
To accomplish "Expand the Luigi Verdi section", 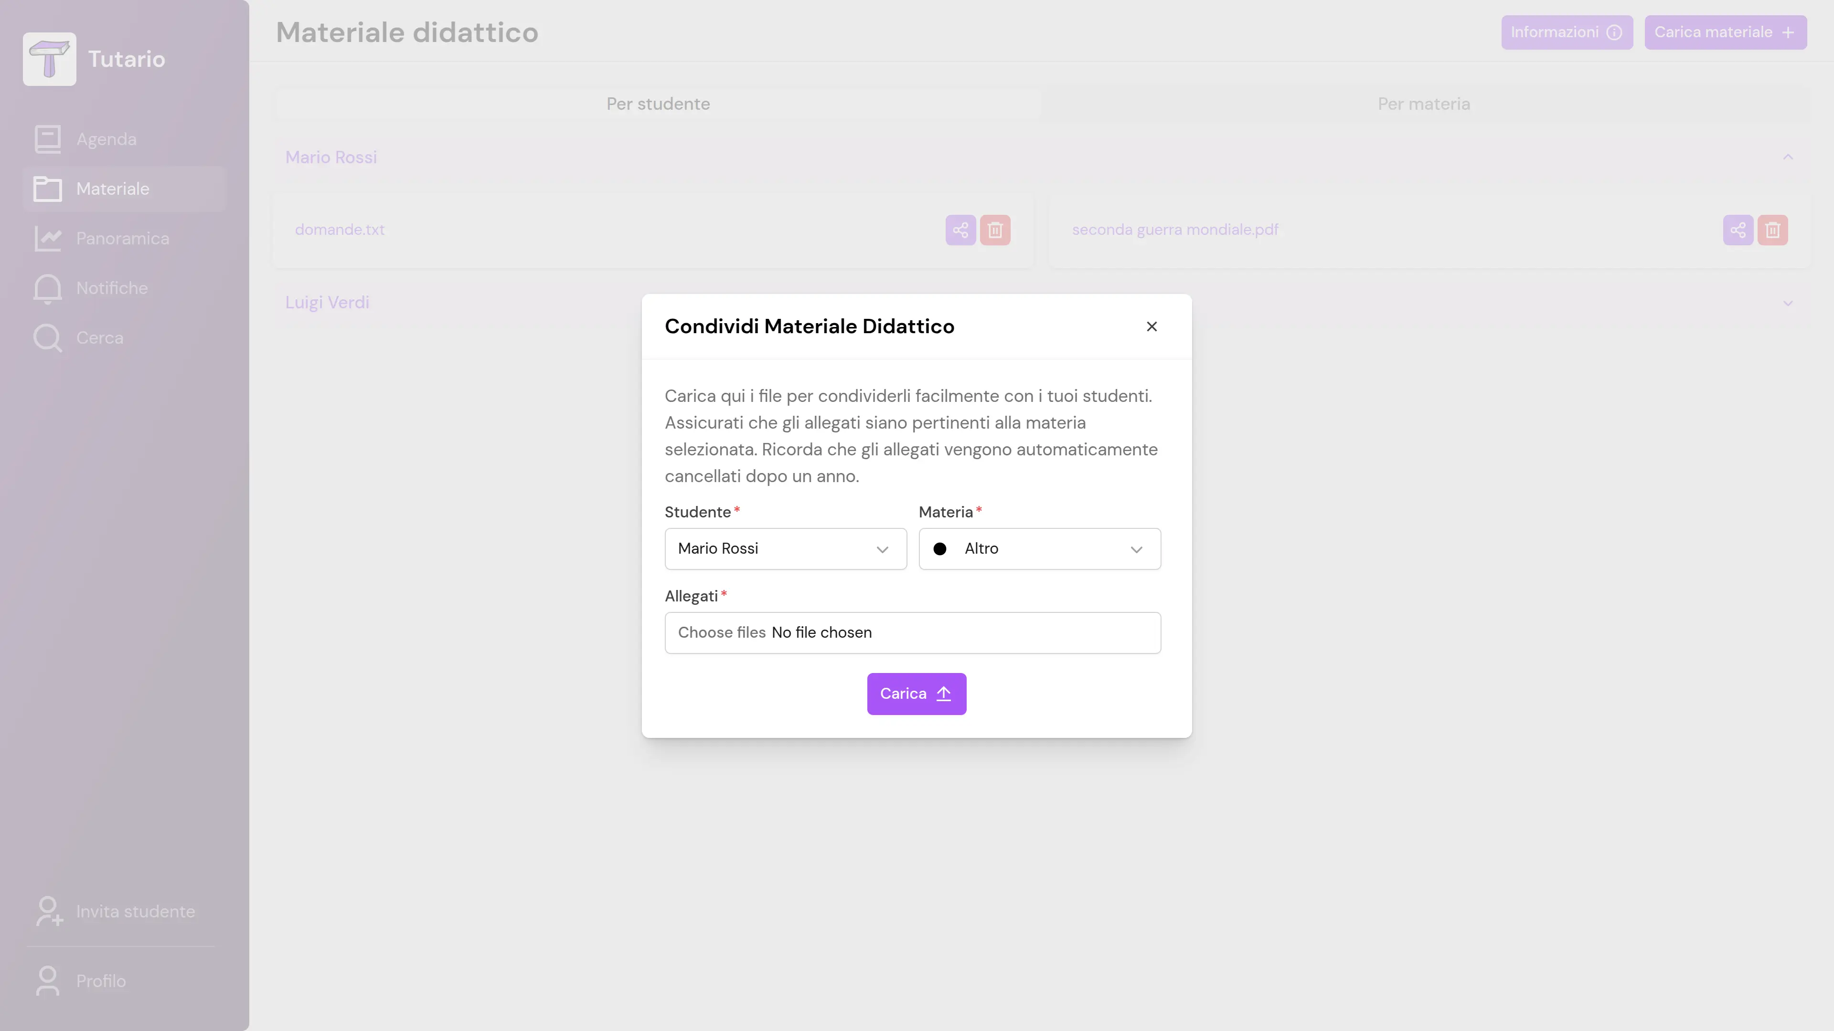I will (1787, 303).
